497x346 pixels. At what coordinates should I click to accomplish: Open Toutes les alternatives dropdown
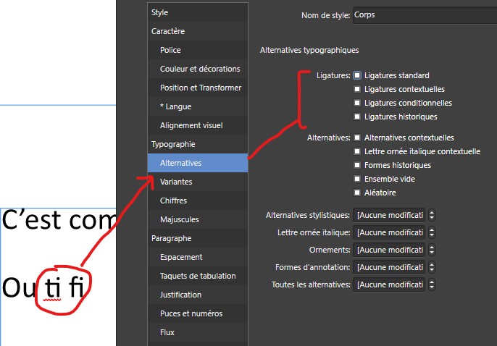point(389,284)
